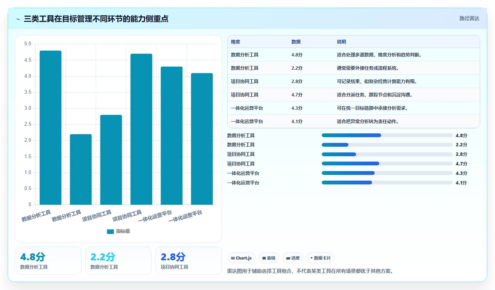Click the 2.5 label on the chart's y-axis
This screenshot has width=495, height=290.
coord(28,124)
